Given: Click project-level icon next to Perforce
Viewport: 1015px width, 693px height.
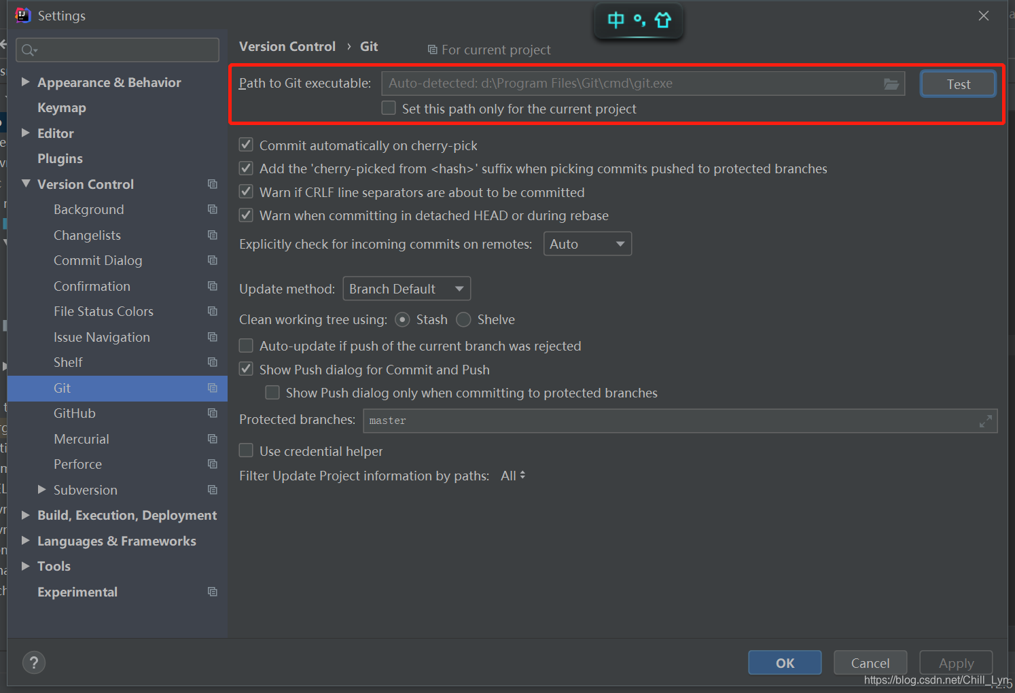Looking at the screenshot, I should (x=213, y=464).
